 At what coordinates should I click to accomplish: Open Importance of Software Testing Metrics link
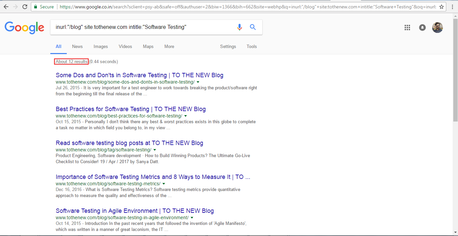(x=153, y=177)
